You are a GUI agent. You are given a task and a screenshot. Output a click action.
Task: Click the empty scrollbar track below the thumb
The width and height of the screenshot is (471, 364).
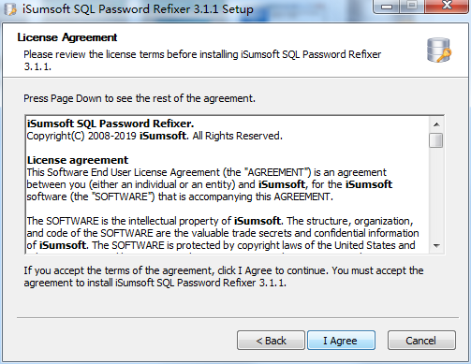[436, 194]
